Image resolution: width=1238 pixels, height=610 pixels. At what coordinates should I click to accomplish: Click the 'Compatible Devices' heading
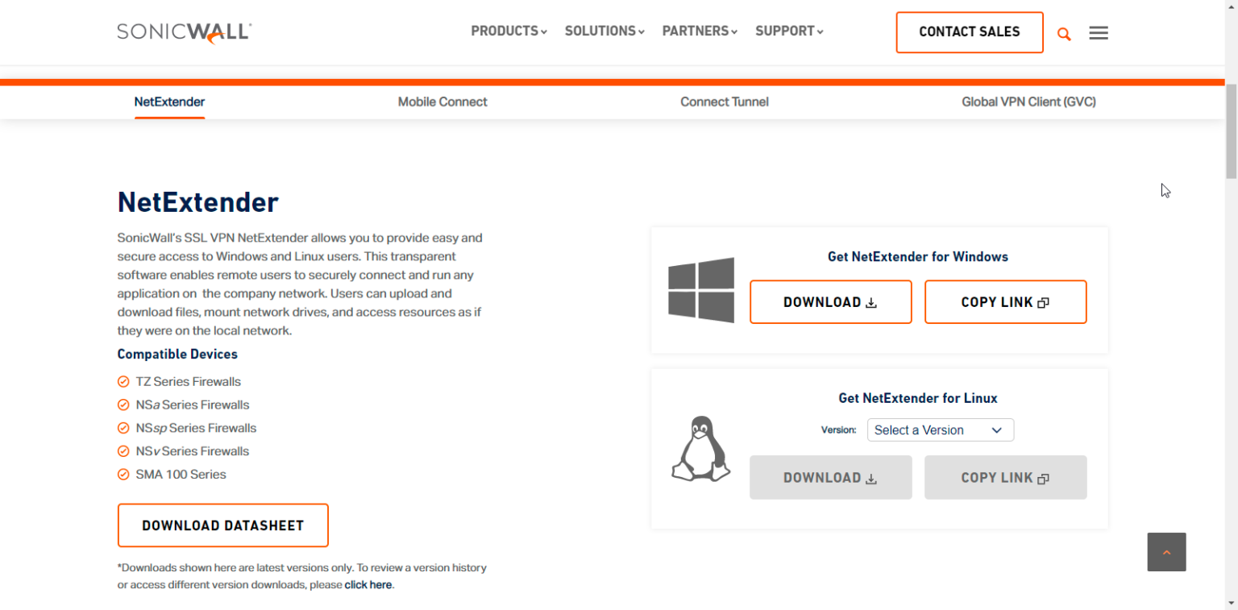[x=177, y=355]
